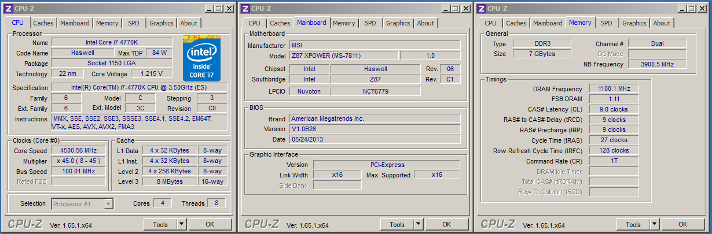712x234 pixels.
Task: Click the processor name field Intel Core i7 4770K
Action: 112,42
